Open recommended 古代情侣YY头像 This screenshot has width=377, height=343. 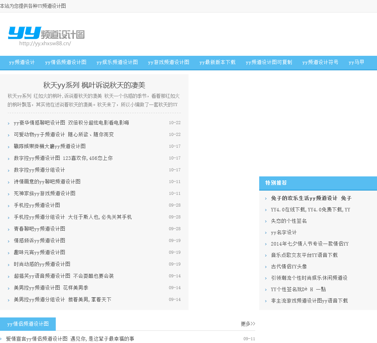[x=289, y=266]
